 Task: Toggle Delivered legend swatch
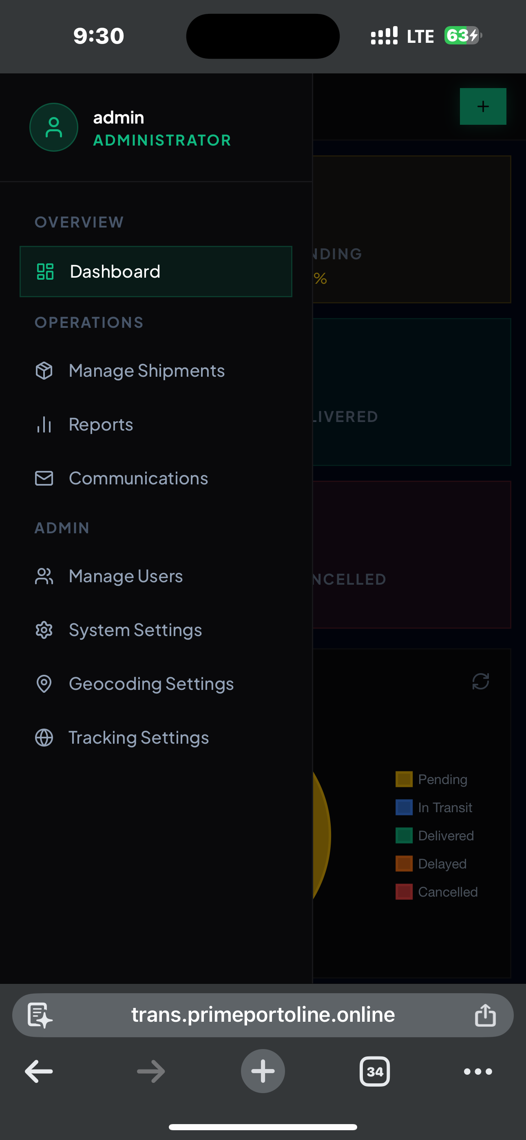[404, 835]
